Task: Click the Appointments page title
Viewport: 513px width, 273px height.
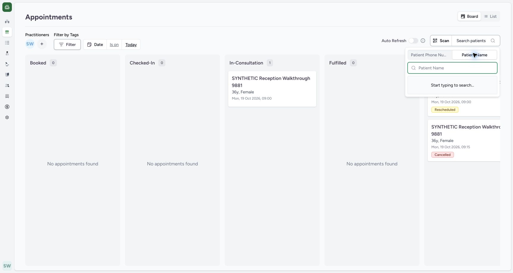Action: point(49,17)
